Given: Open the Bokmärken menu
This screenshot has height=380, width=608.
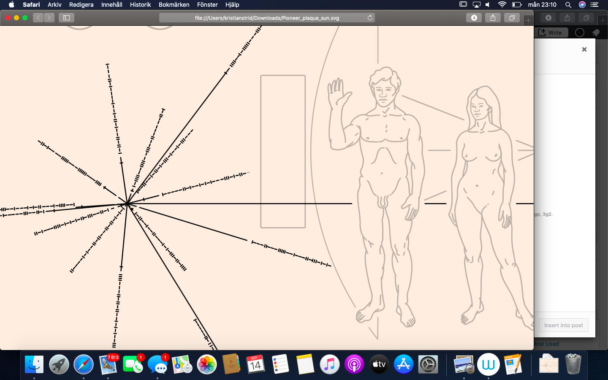Looking at the screenshot, I should coord(174,5).
